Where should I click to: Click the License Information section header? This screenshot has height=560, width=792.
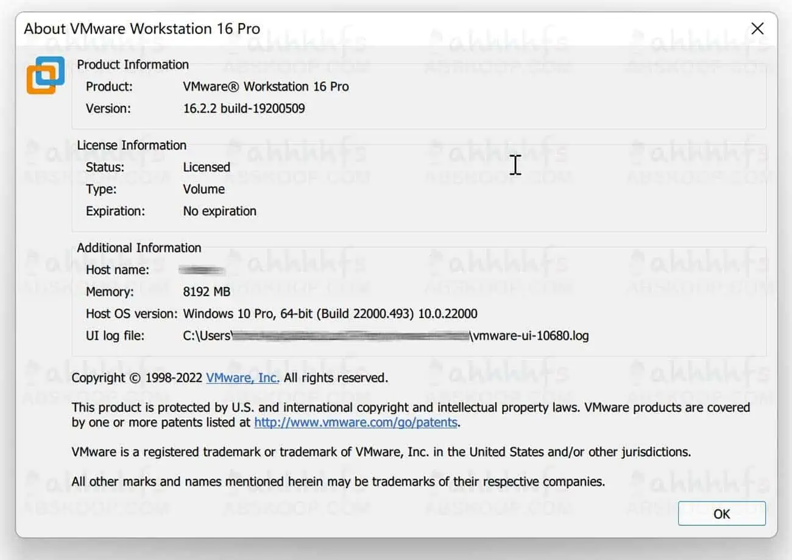131,145
